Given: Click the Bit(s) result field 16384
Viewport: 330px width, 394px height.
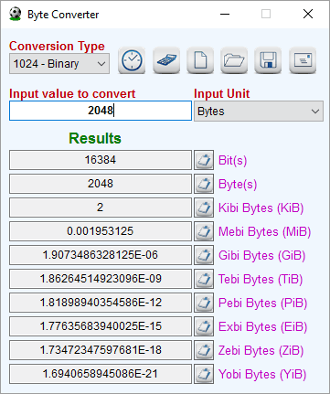Looking at the screenshot, I should pos(101,160).
